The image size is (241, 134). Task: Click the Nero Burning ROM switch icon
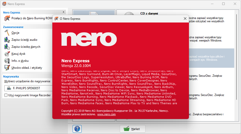[7, 18]
